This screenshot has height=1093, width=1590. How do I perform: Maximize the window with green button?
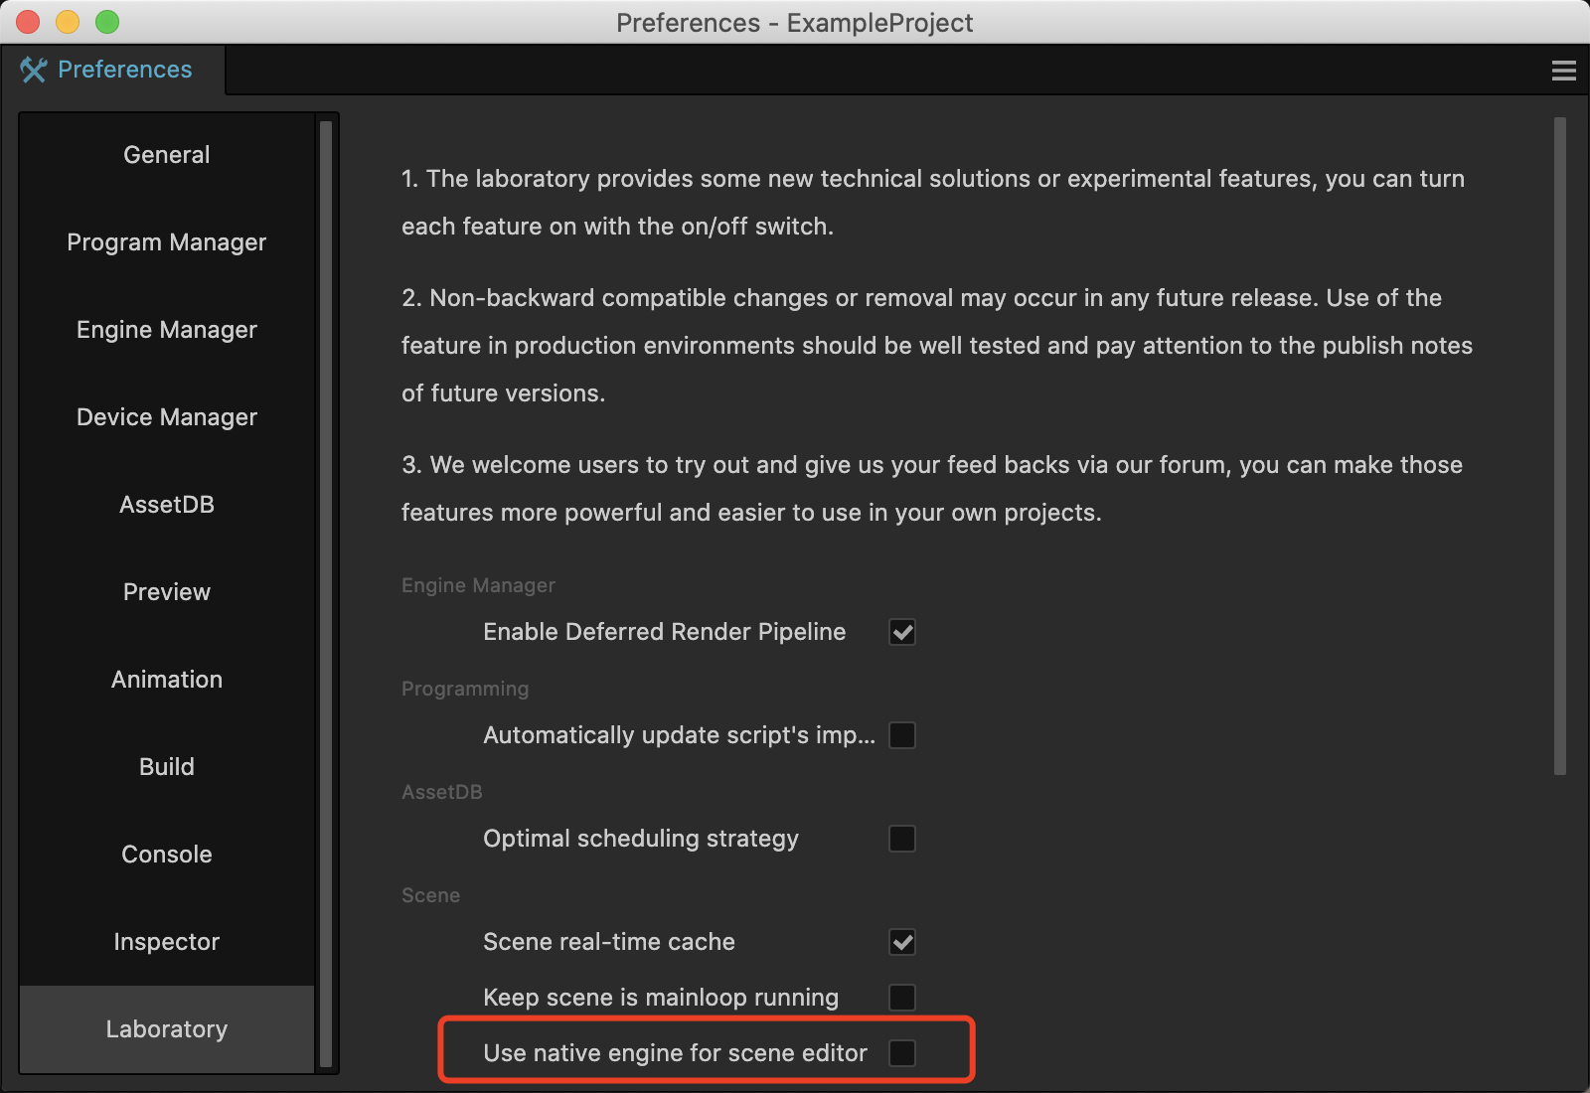(107, 22)
